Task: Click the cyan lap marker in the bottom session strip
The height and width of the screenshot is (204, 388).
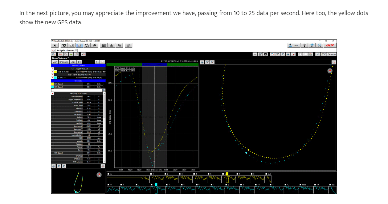Action: (156, 185)
